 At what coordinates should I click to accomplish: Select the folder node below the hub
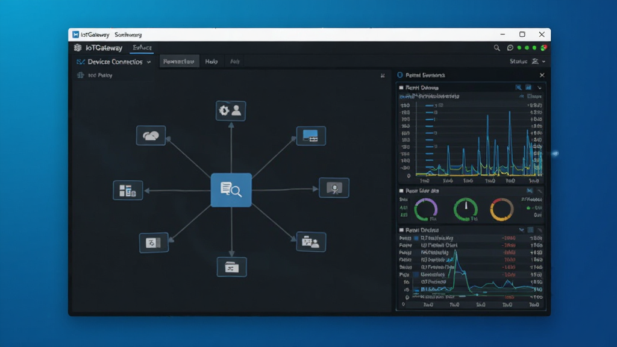(232, 267)
